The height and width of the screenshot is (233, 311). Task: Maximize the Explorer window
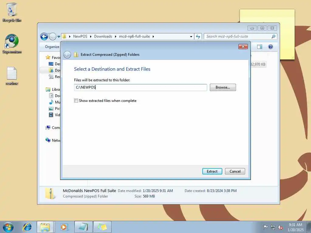(262, 28)
